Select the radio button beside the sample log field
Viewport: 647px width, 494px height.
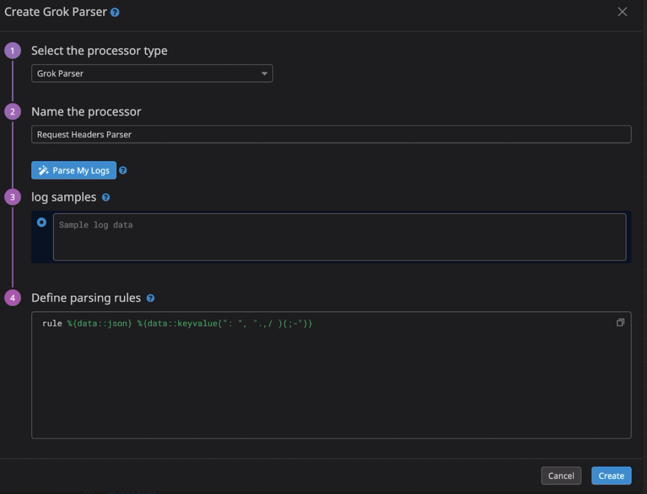point(41,222)
